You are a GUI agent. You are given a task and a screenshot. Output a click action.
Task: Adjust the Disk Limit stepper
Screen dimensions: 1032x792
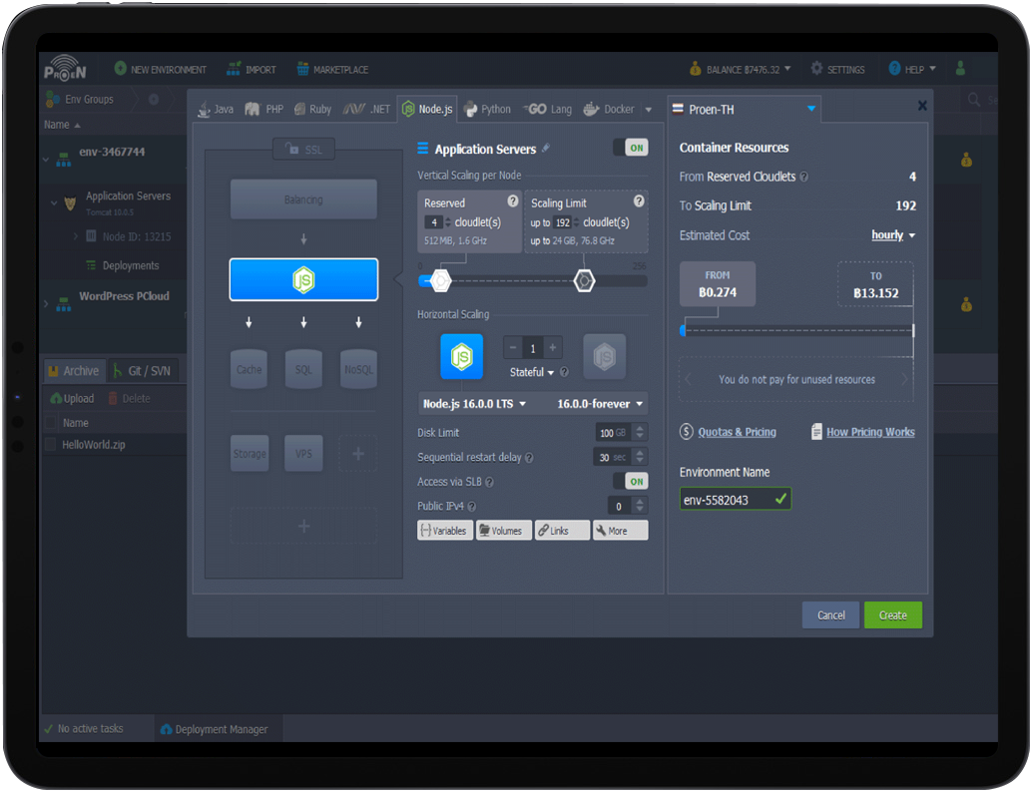[639, 432]
